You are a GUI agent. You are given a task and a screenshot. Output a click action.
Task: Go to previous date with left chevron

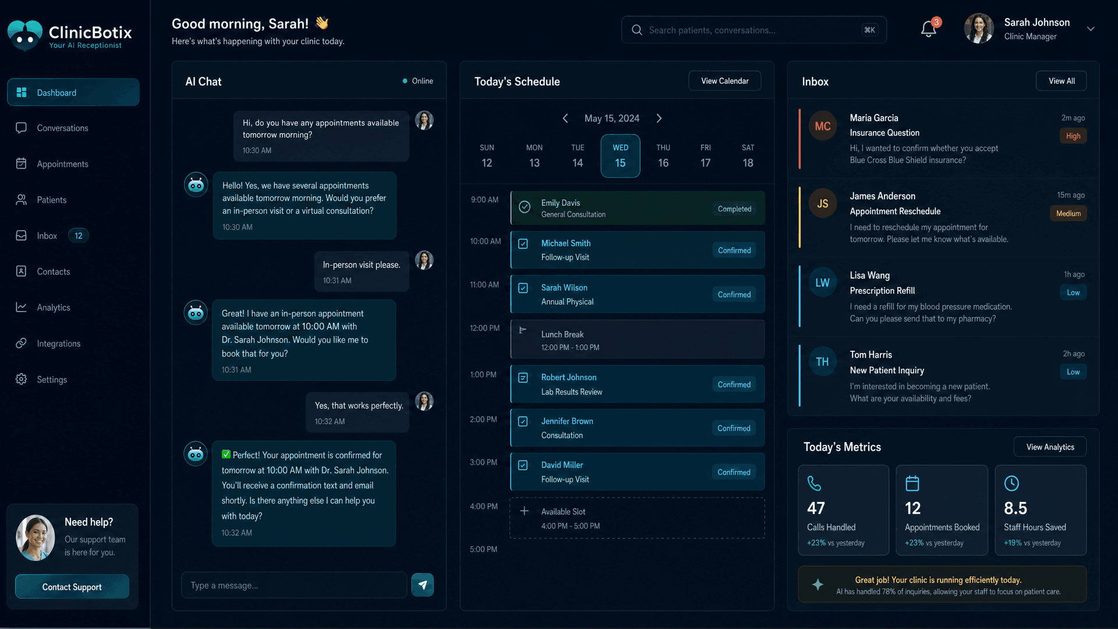(565, 118)
